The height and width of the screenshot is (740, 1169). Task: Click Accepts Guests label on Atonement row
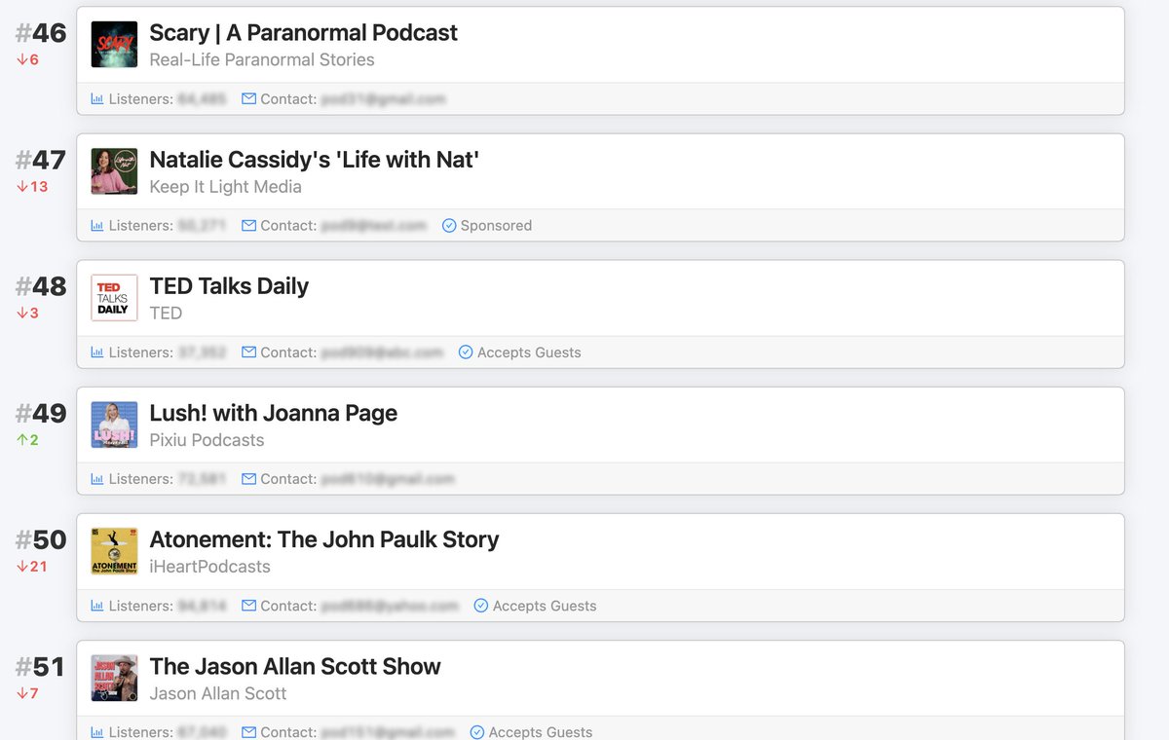click(545, 605)
